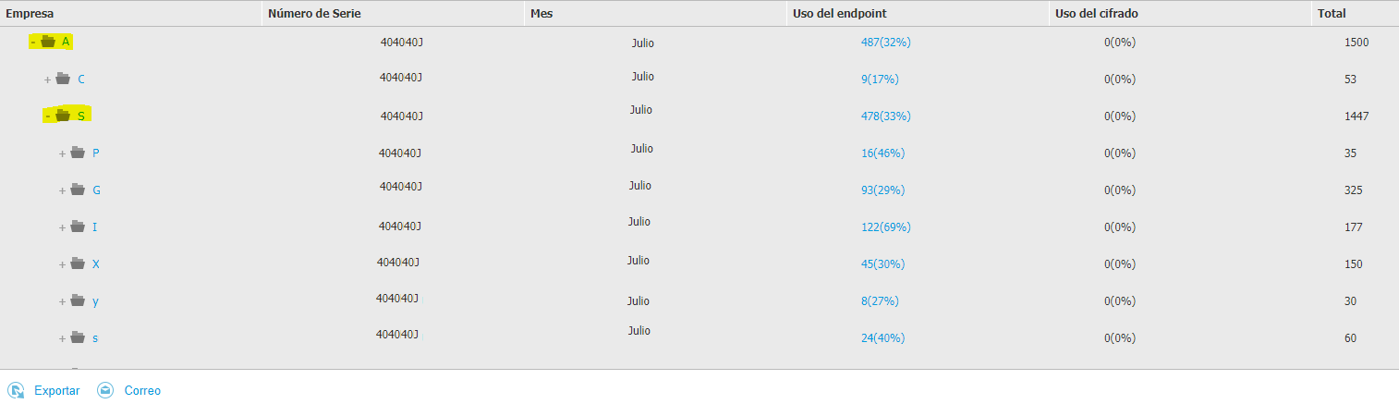Click the Exportar export icon
This screenshot has height=404, width=1399.
(x=16, y=390)
